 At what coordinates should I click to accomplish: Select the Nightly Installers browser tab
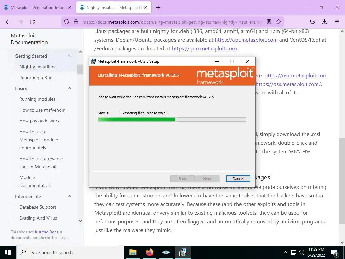[114, 8]
